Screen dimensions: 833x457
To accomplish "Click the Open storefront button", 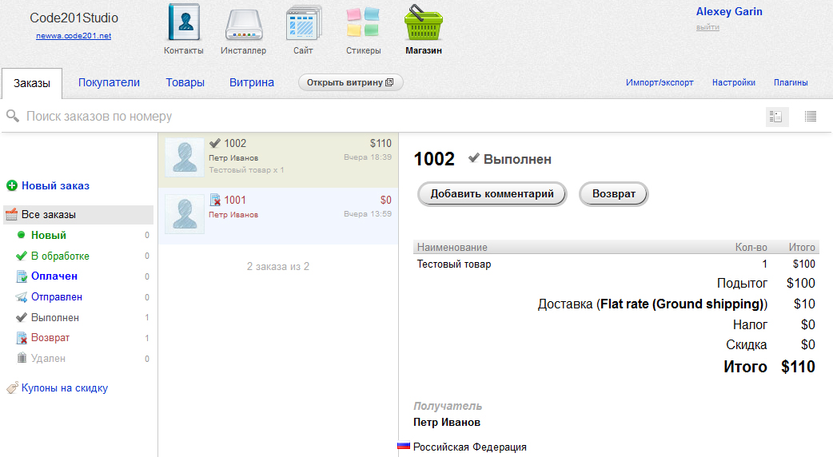I will pos(350,82).
